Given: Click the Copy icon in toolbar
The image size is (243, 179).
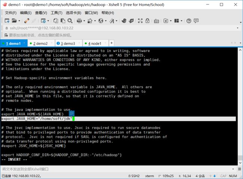Looking at the screenshot, I should point(56,21).
